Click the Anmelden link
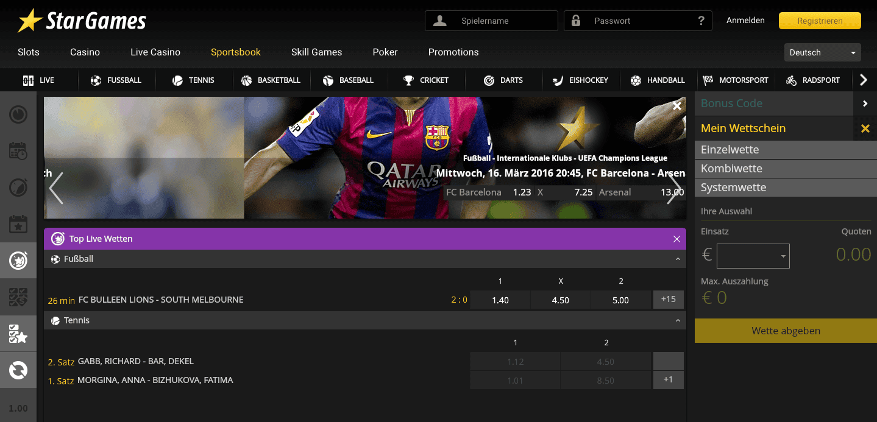The height and width of the screenshot is (422, 877). (x=745, y=20)
